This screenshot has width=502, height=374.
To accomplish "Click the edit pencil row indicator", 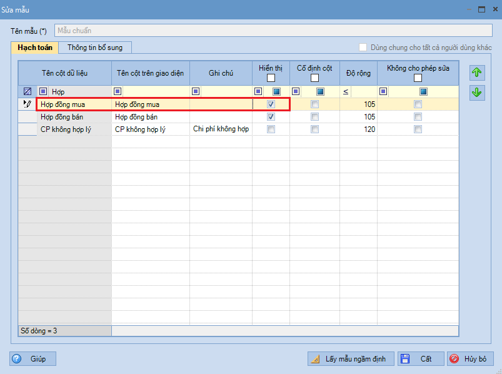I will pyautogui.click(x=28, y=104).
